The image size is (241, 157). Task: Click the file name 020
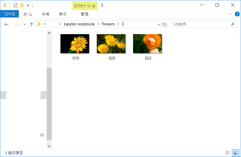[112, 58]
